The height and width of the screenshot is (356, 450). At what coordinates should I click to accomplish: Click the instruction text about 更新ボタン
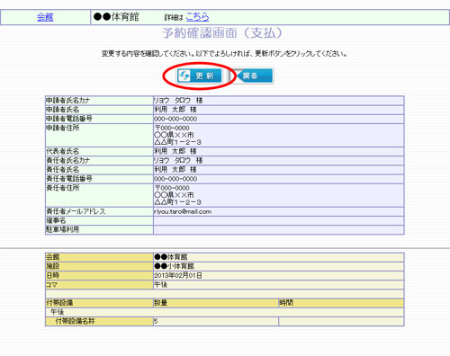(x=224, y=54)
